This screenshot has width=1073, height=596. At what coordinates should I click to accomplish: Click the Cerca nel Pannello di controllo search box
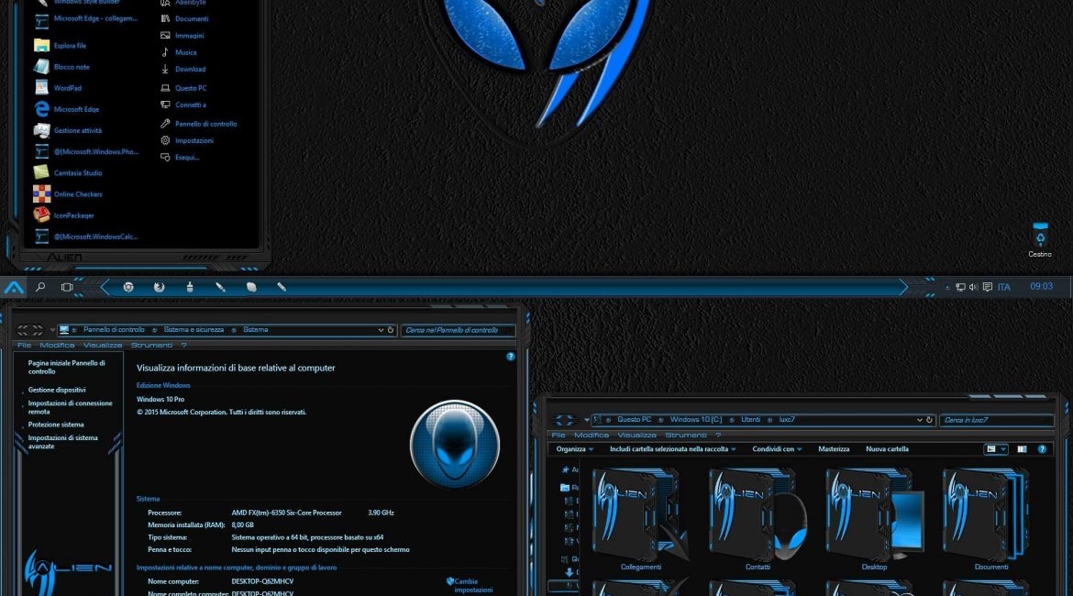coord(457,330)
